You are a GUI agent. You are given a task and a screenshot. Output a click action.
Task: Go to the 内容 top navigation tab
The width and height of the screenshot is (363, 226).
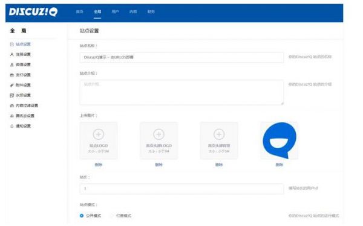133,11
